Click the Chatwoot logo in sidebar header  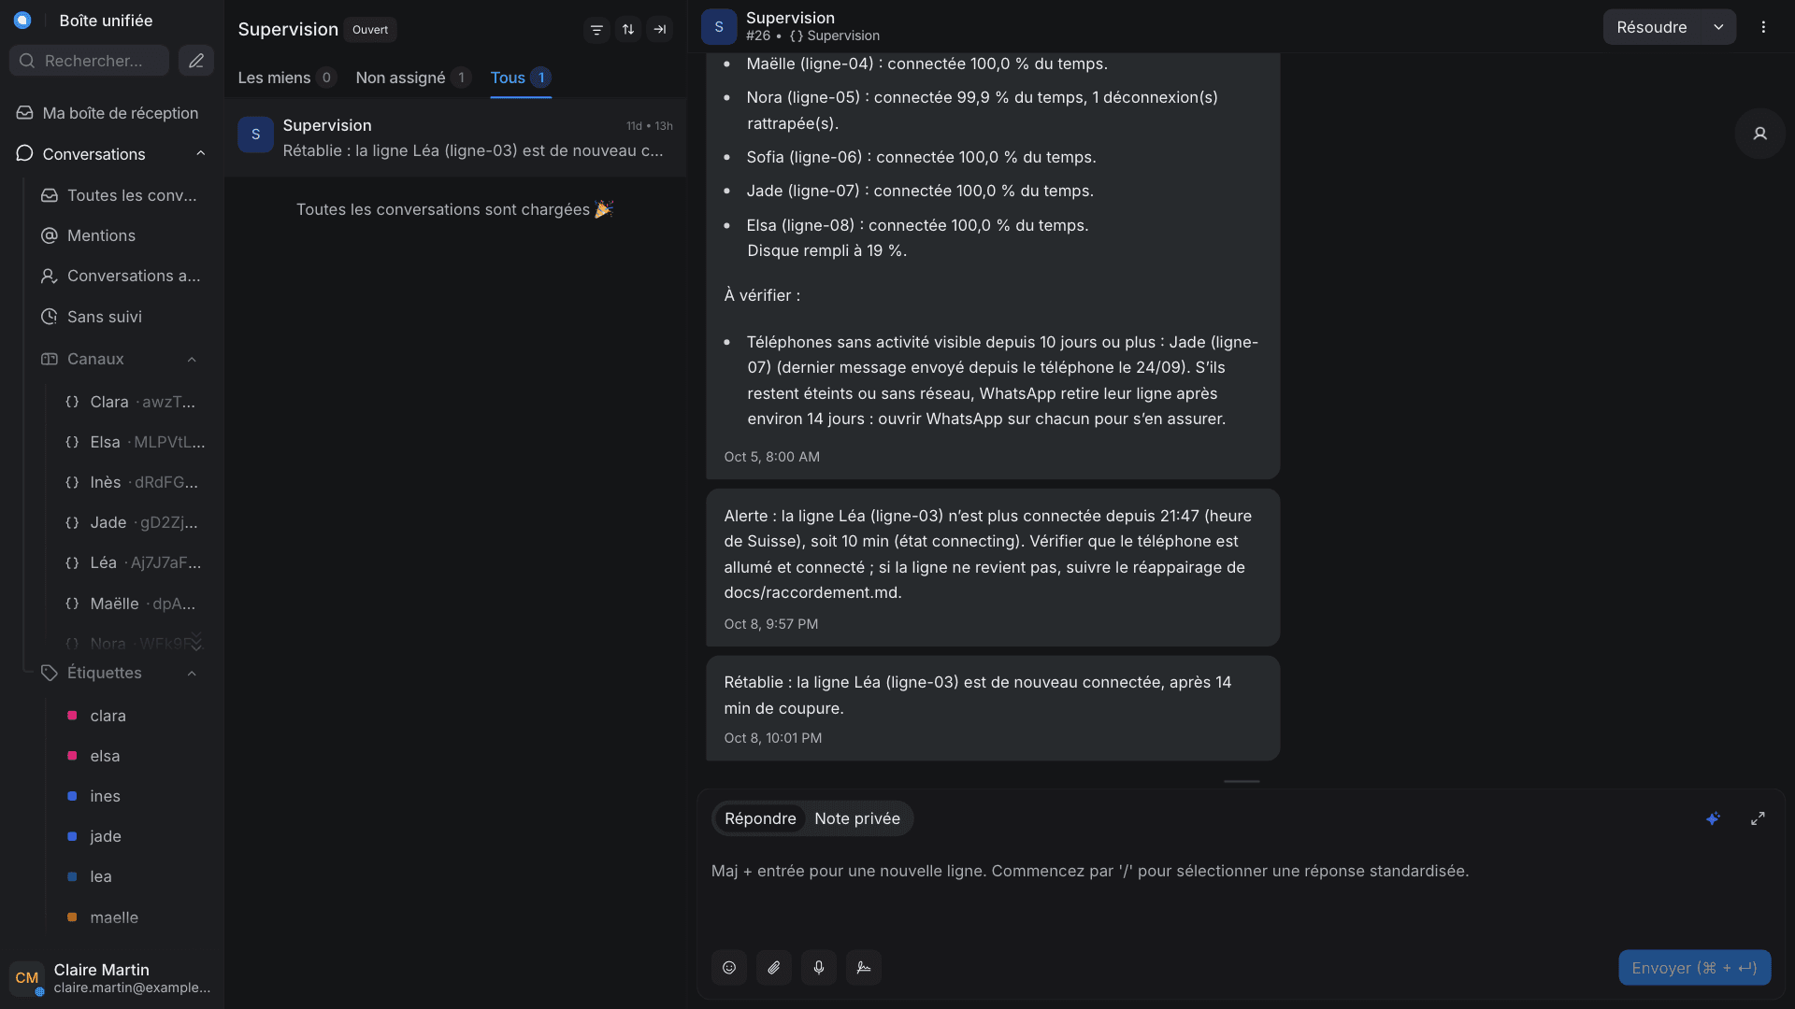point(22,21)
